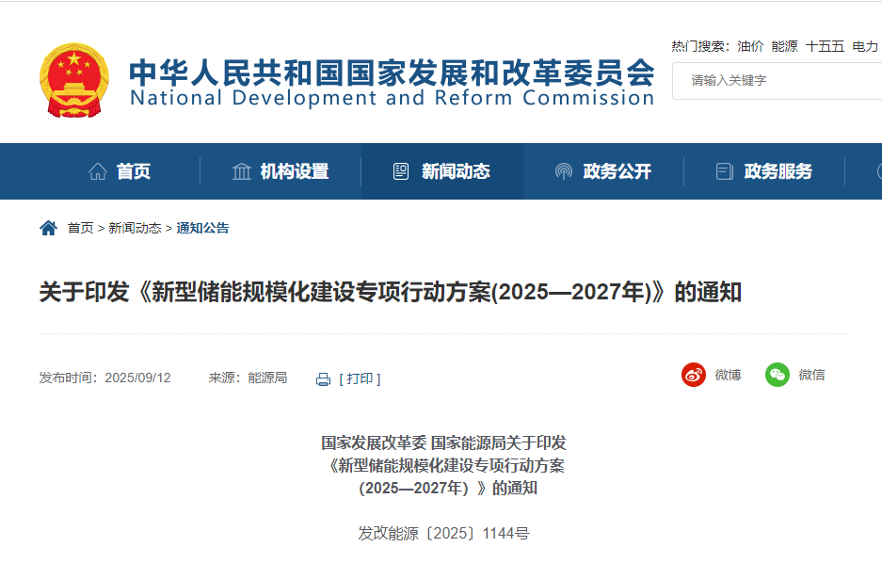Viewport: 882px width, 563px height.
Task: Click the building icon beside 机构设置
Action: pyautogui.click(x=242, y=171)
